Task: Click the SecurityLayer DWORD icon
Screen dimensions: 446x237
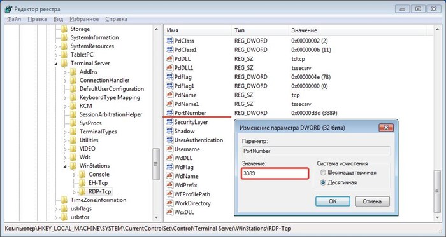Action: (169, 122)
